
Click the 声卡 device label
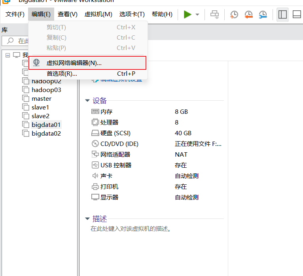pos(106,176)
